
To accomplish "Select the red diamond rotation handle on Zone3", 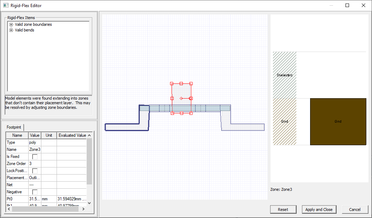I will [x=181, y=98].
